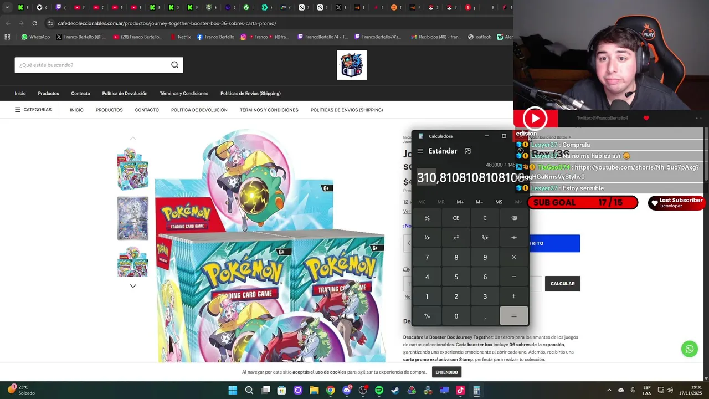The width and height of the screenshot is (709, 399).
Task: Open the outlook bookmark
Action: 480,37
